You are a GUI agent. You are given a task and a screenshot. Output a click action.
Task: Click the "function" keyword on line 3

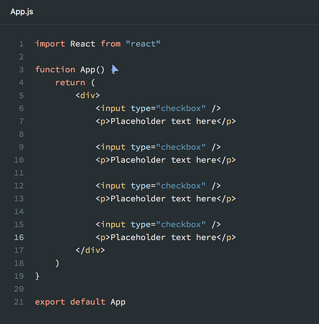click(55, 70)
